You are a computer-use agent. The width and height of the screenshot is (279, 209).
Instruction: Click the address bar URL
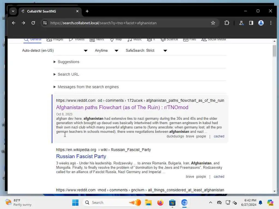coord(103,23)
